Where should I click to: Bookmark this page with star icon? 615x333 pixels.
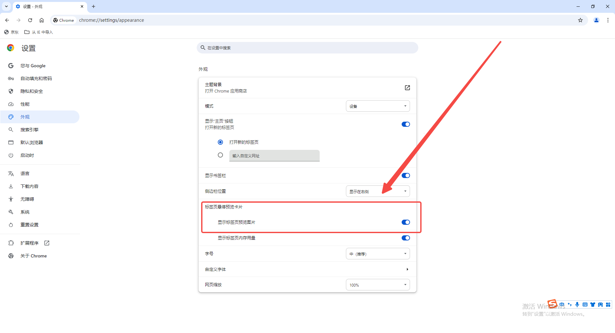coord(580,20)
